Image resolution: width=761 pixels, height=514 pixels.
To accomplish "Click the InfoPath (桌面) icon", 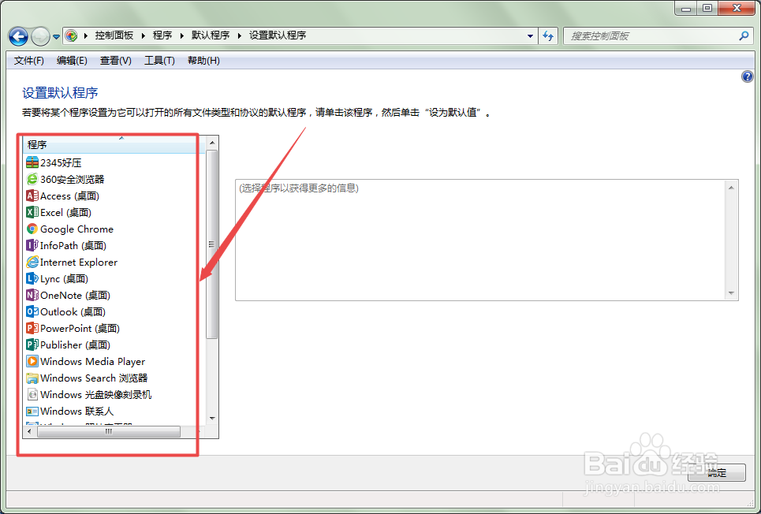I will pos(32,245).
